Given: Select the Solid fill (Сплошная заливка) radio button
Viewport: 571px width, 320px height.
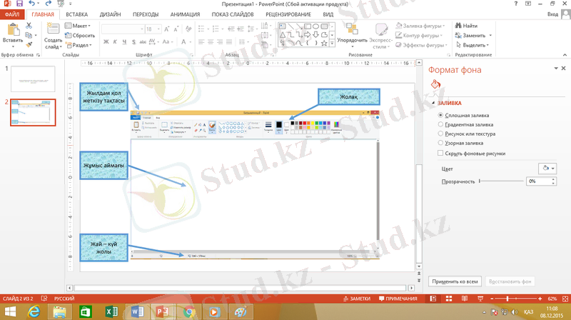Looking at the screenshot, I should coord(440,115).
